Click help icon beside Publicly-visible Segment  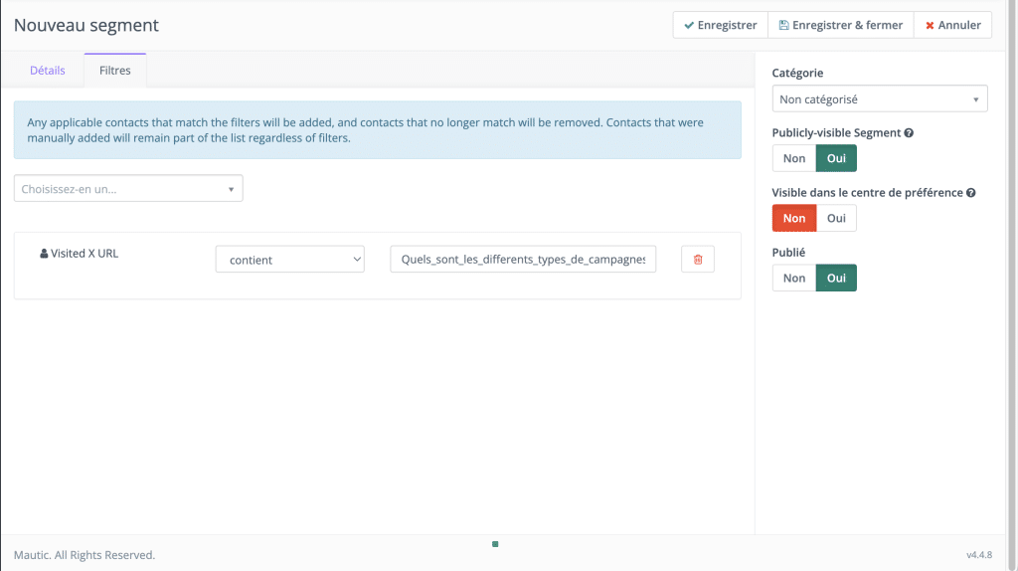(909, 133)
